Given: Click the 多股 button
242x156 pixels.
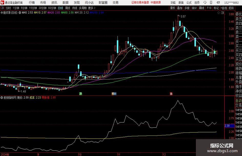Looking at the screenshot, I should 187,8.
